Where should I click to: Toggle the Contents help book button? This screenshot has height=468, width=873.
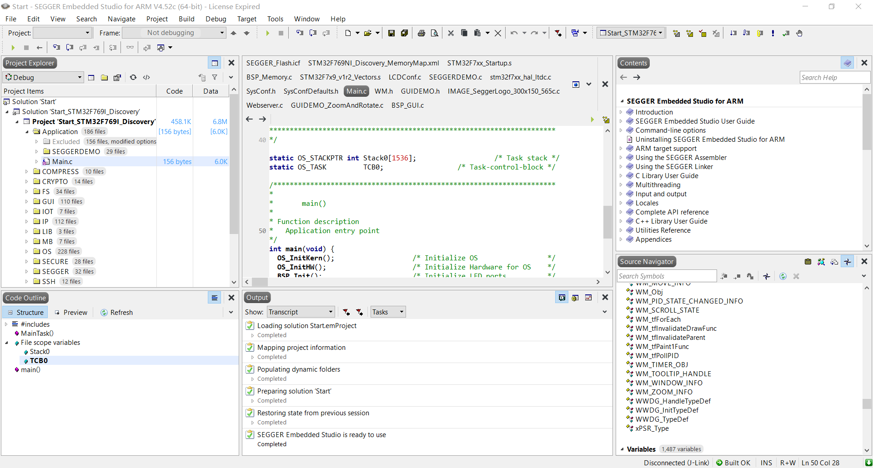pos(848,63)
